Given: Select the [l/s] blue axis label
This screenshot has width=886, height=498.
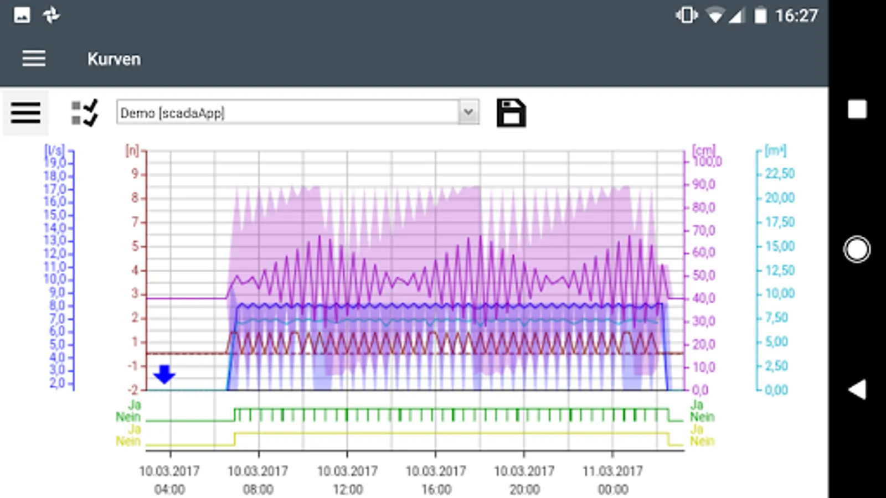Looking at the screenshot, I should pos(55,150).
